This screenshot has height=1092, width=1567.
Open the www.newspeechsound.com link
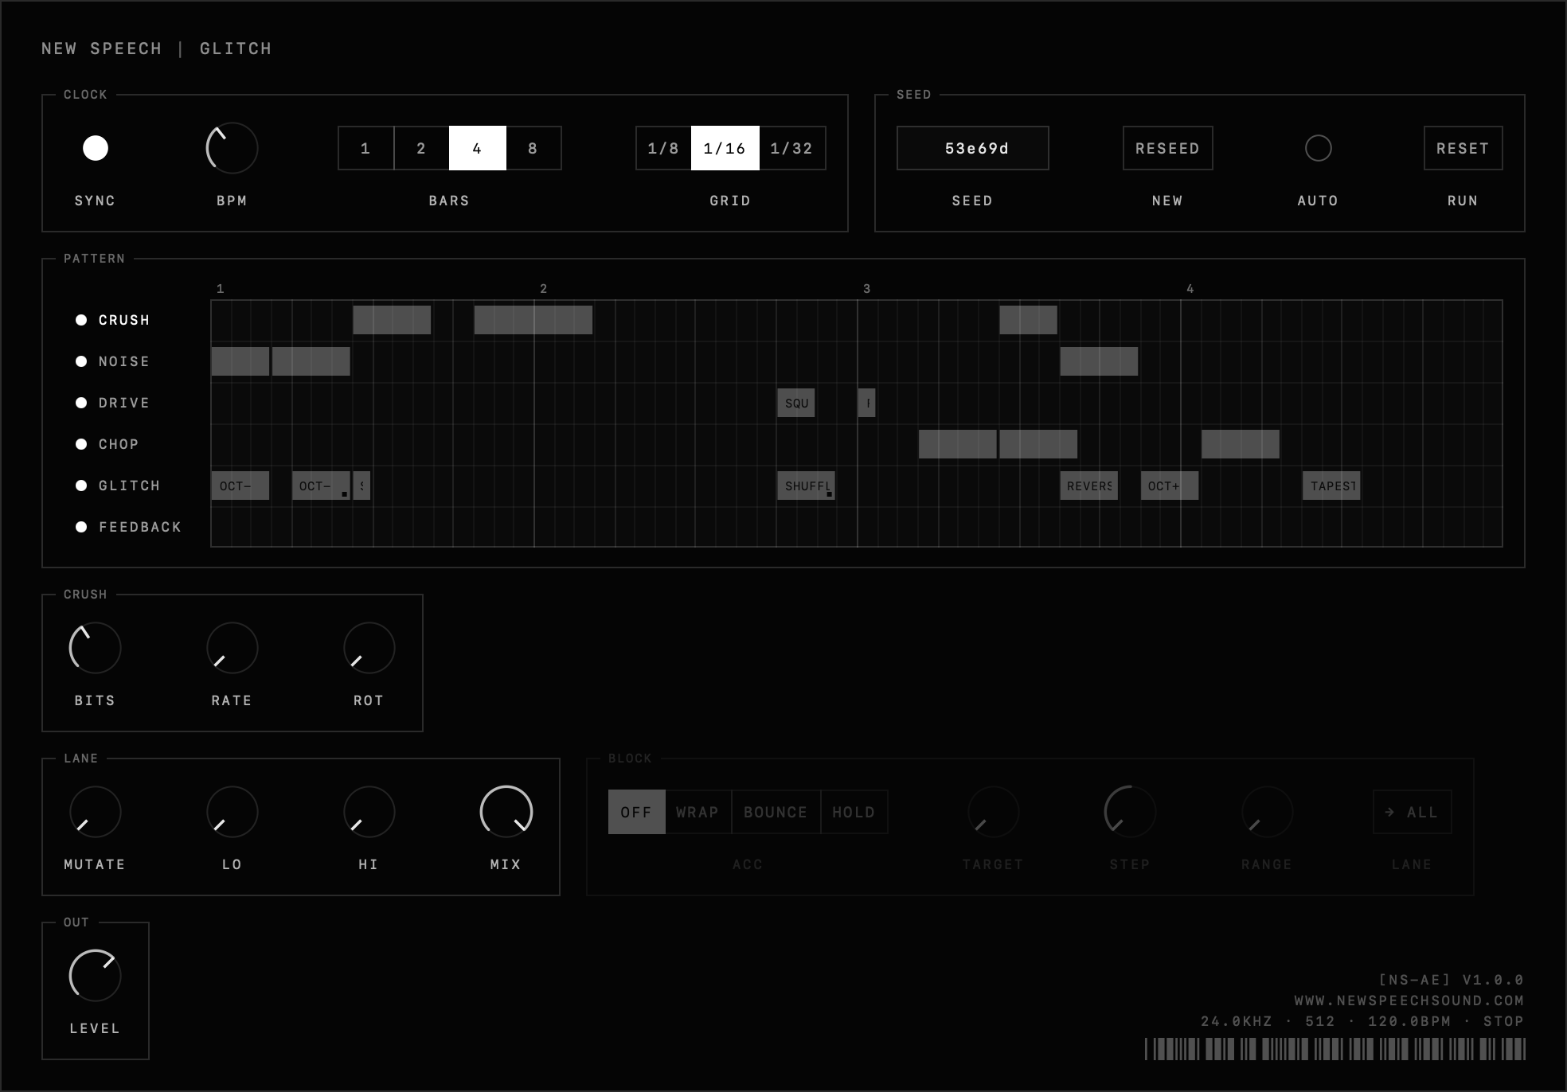click(1409, 1000)
